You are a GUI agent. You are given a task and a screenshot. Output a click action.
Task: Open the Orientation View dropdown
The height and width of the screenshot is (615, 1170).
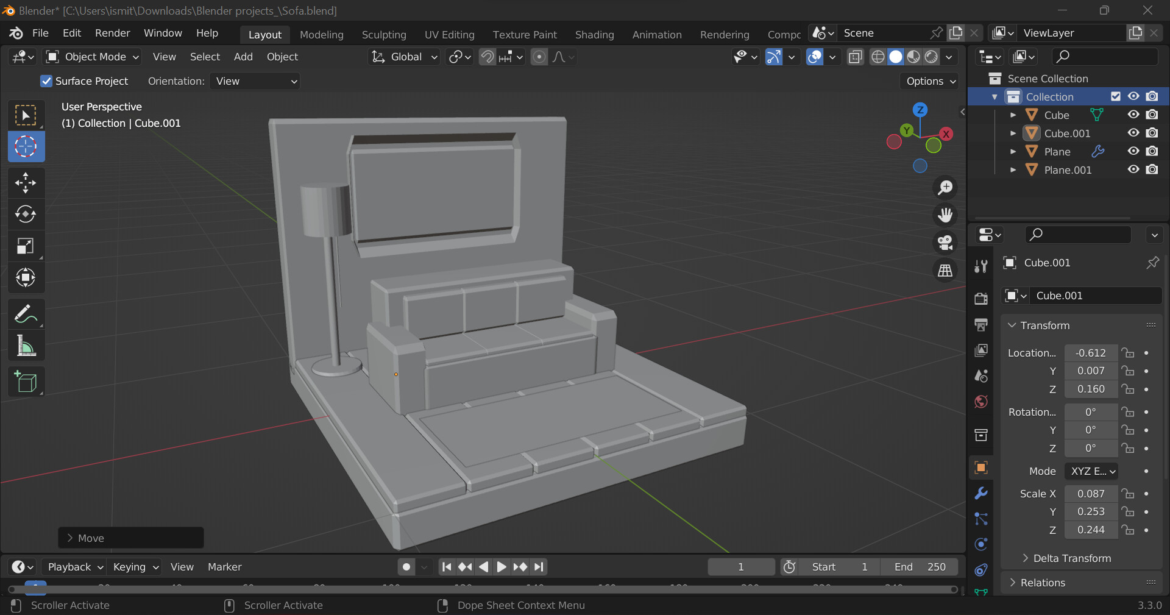(x=255, y=81)
